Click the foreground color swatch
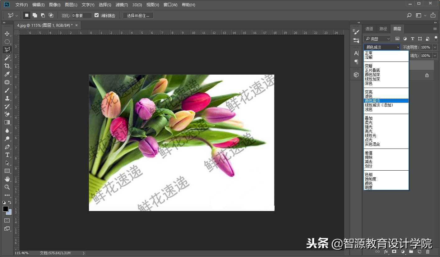This screenshot has height=257, width=440. (x=5, y=209)
